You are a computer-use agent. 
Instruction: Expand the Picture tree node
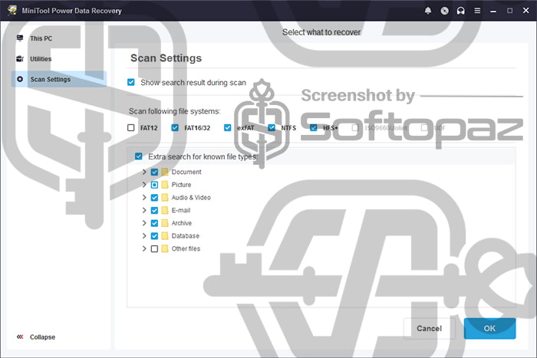pyautogui.click(x=144, y=185)
